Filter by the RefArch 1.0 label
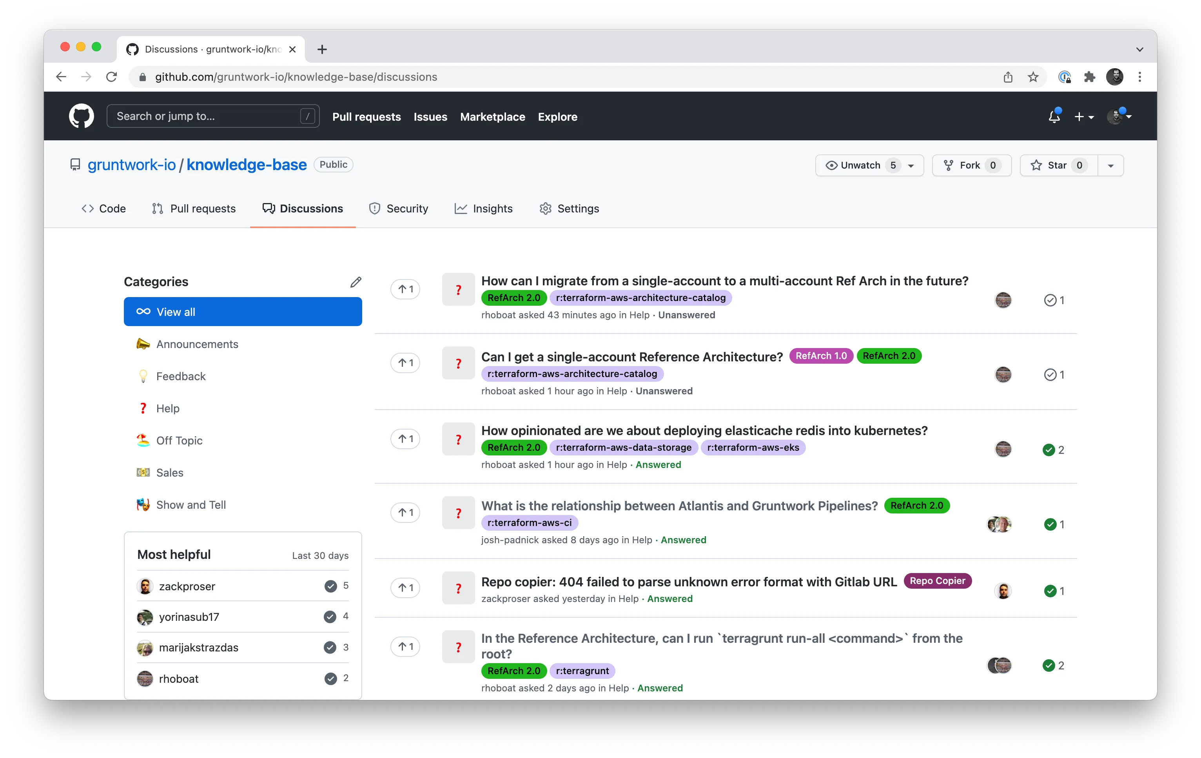The width and height of the screenshot is (1201, 758). coord(821,356)
